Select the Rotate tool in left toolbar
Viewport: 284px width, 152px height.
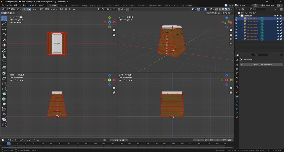tap(4, 35)
